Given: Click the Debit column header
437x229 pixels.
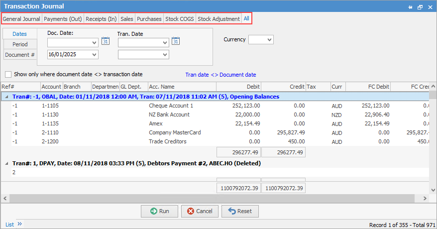Looking at the screenshot, I should click(x=238, y=87).
